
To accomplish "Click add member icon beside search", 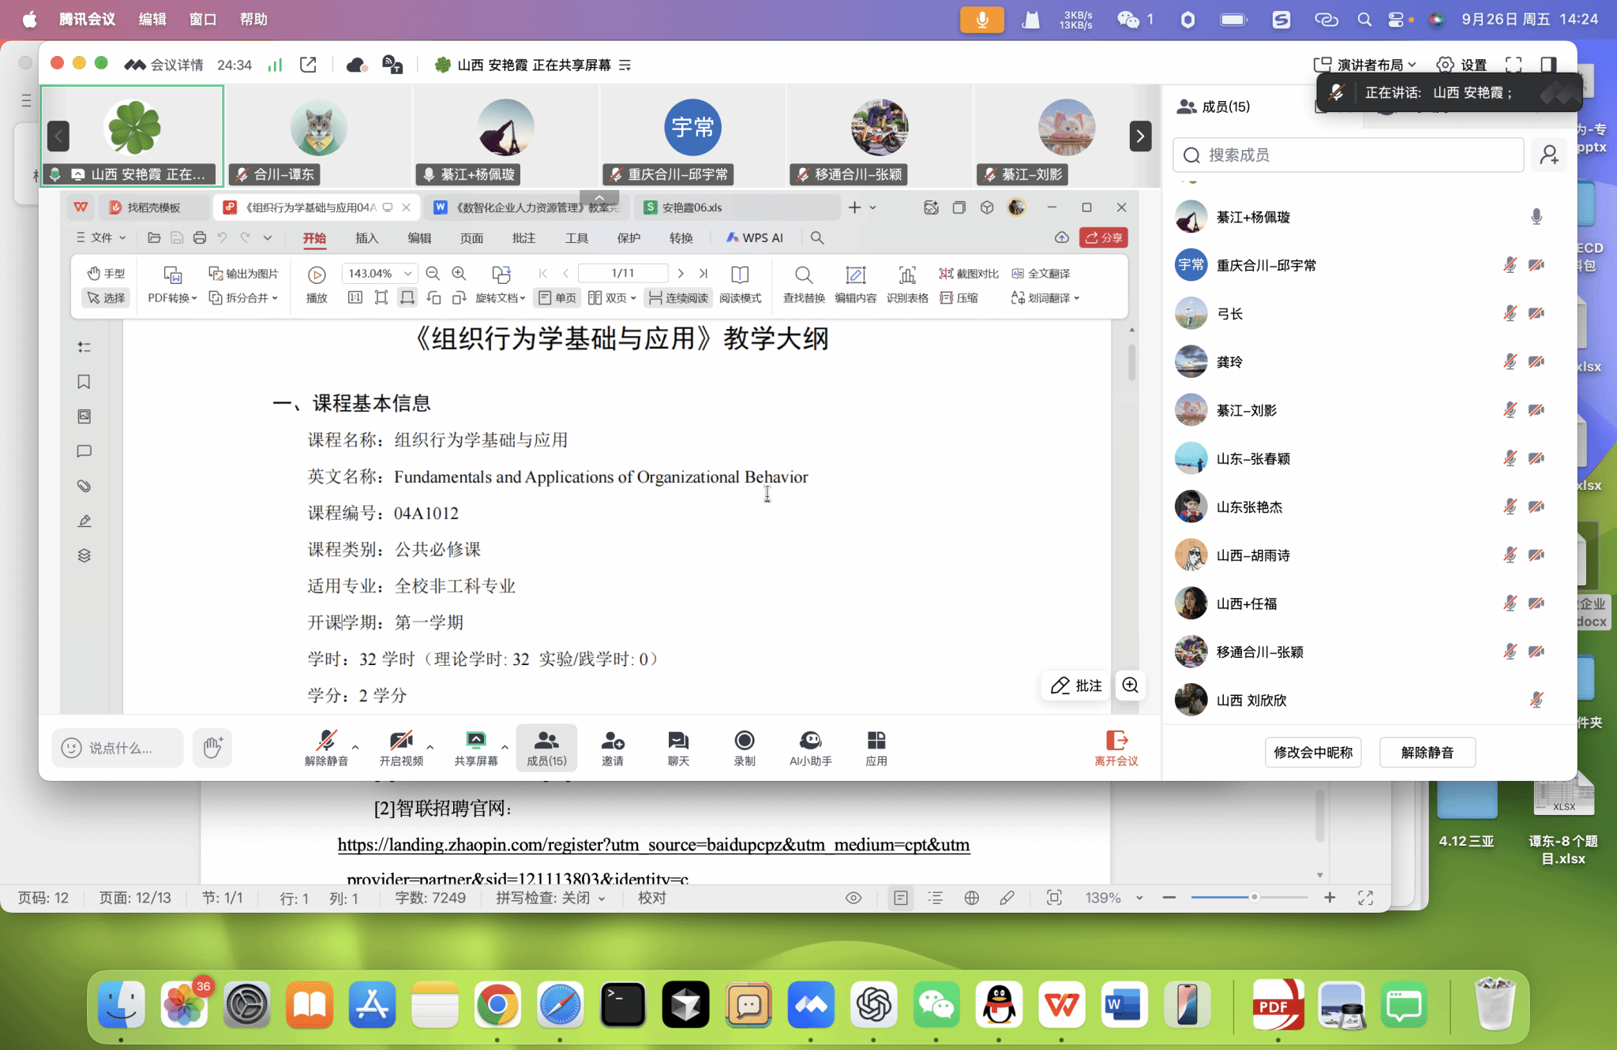I will click(1549, 155).
